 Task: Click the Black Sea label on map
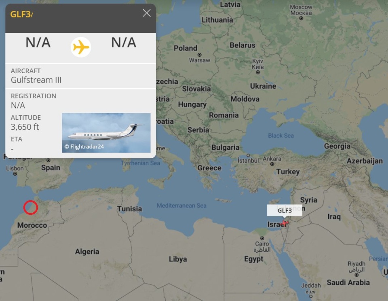pos(281,136)
